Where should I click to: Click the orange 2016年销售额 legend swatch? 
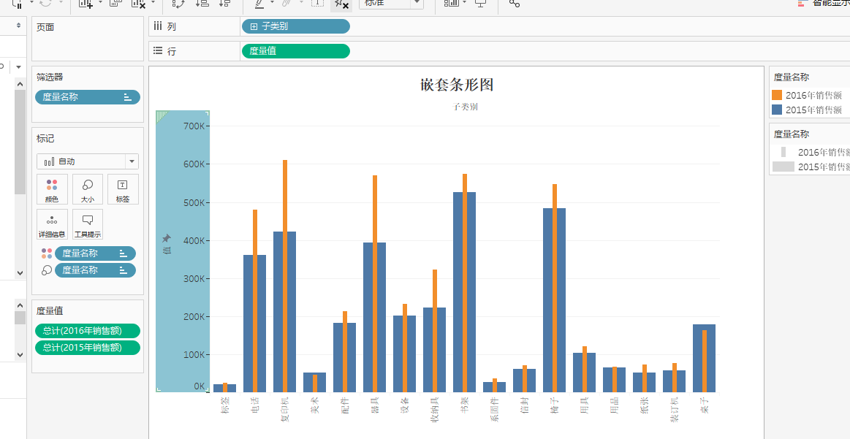tap(777, 96)
